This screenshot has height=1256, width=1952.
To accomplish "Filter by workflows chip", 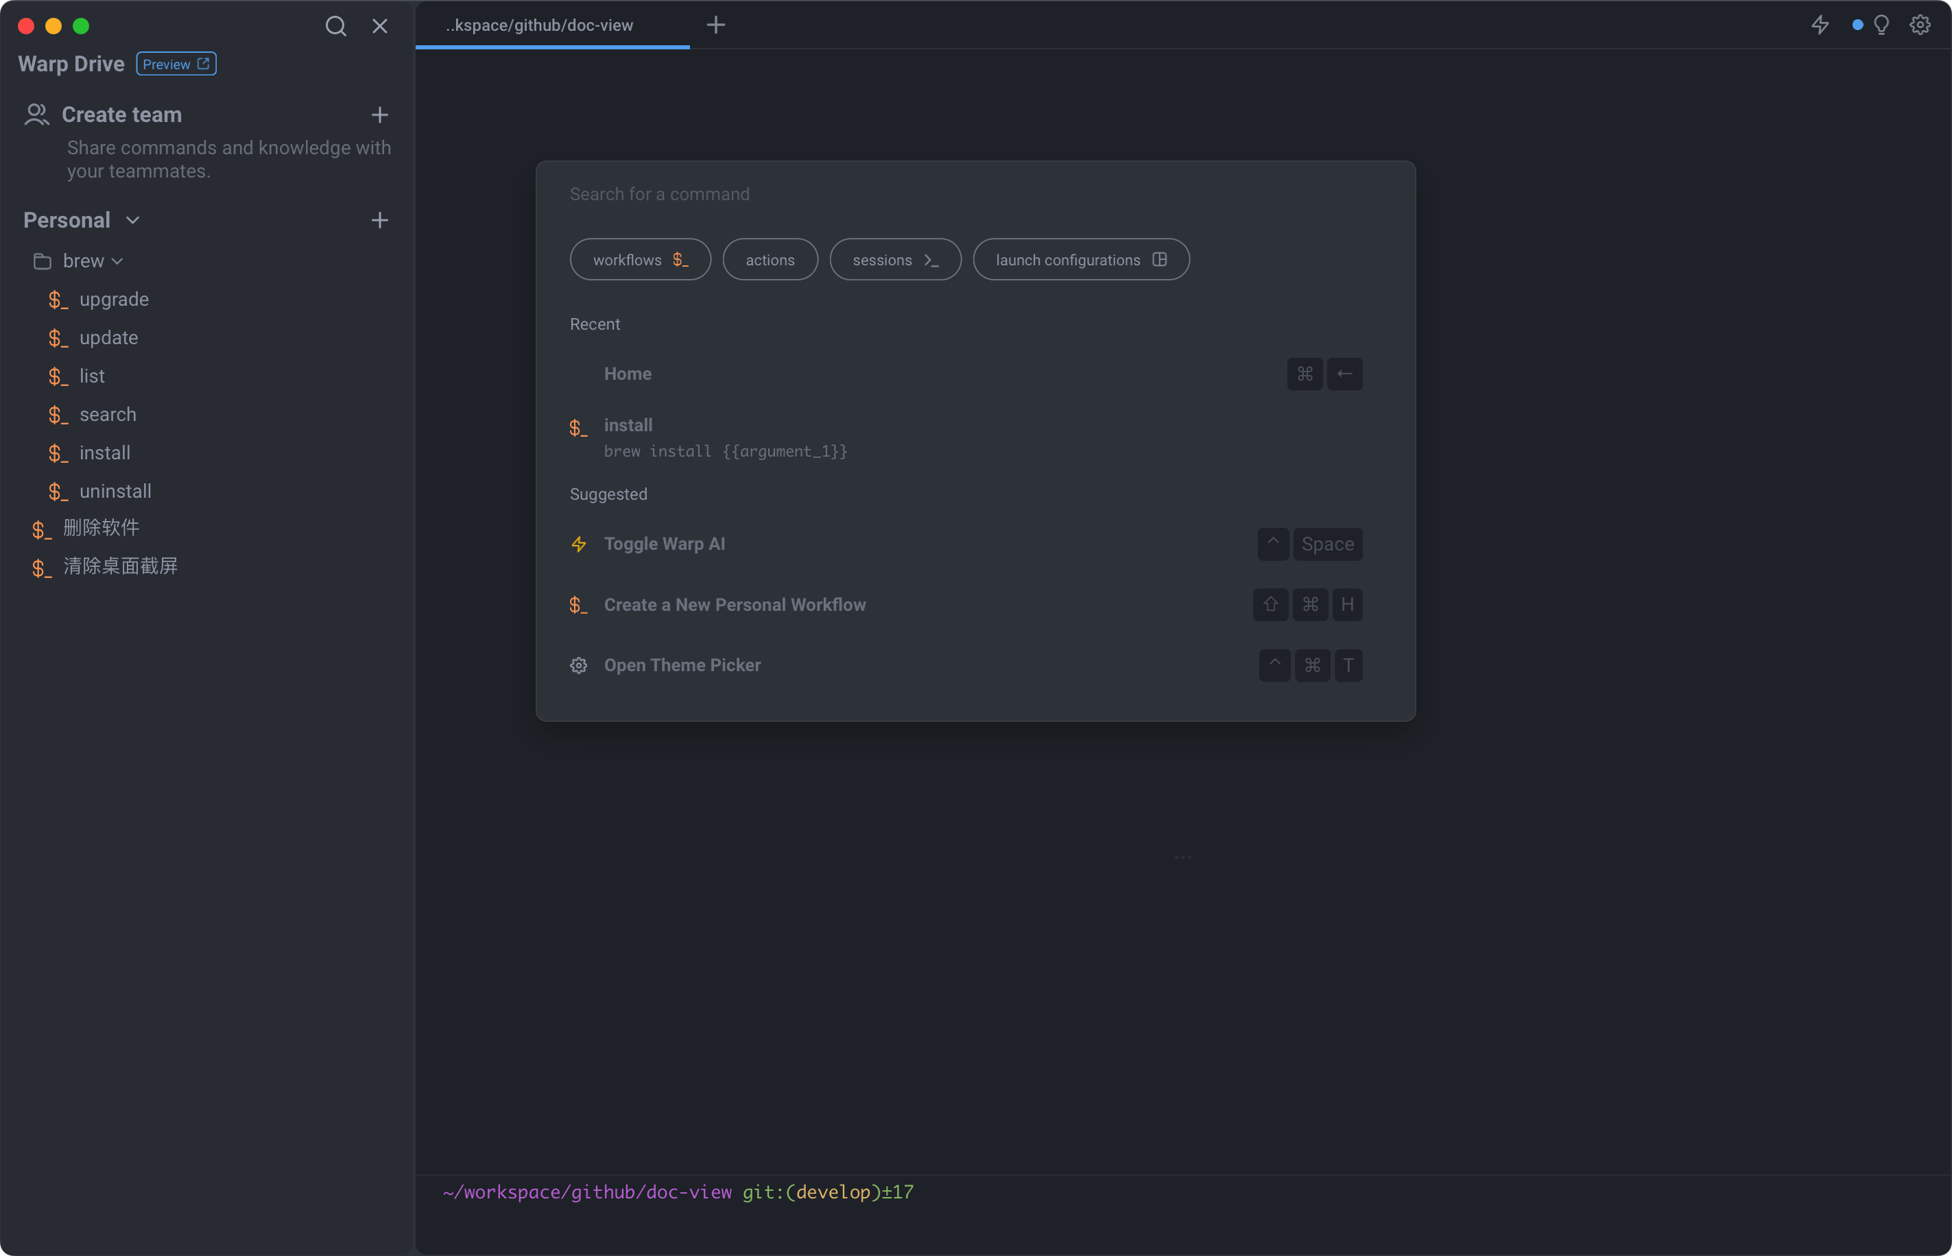I will coord(641,259).
